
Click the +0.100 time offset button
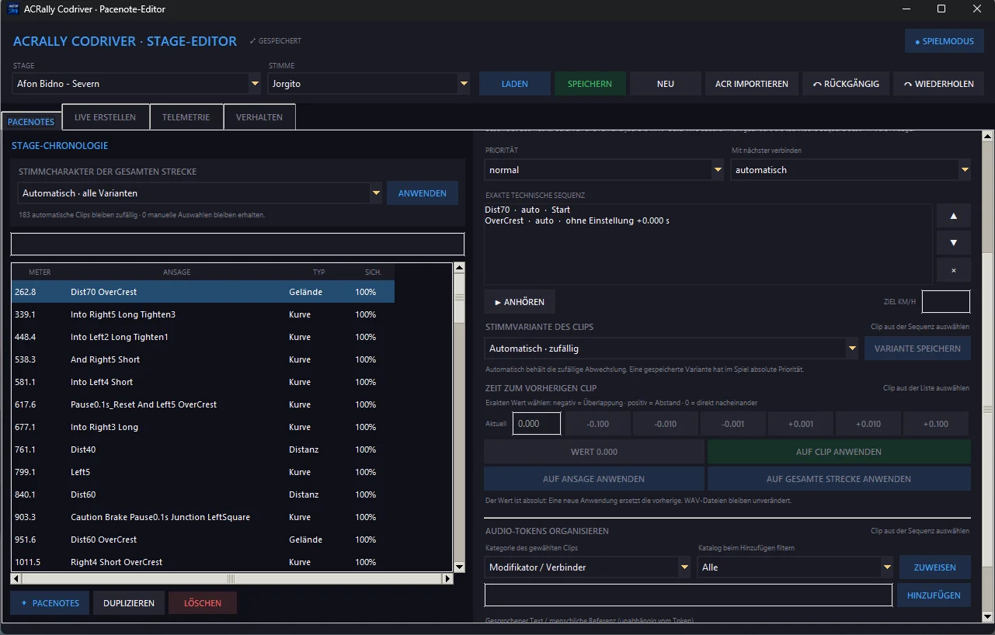936,424
